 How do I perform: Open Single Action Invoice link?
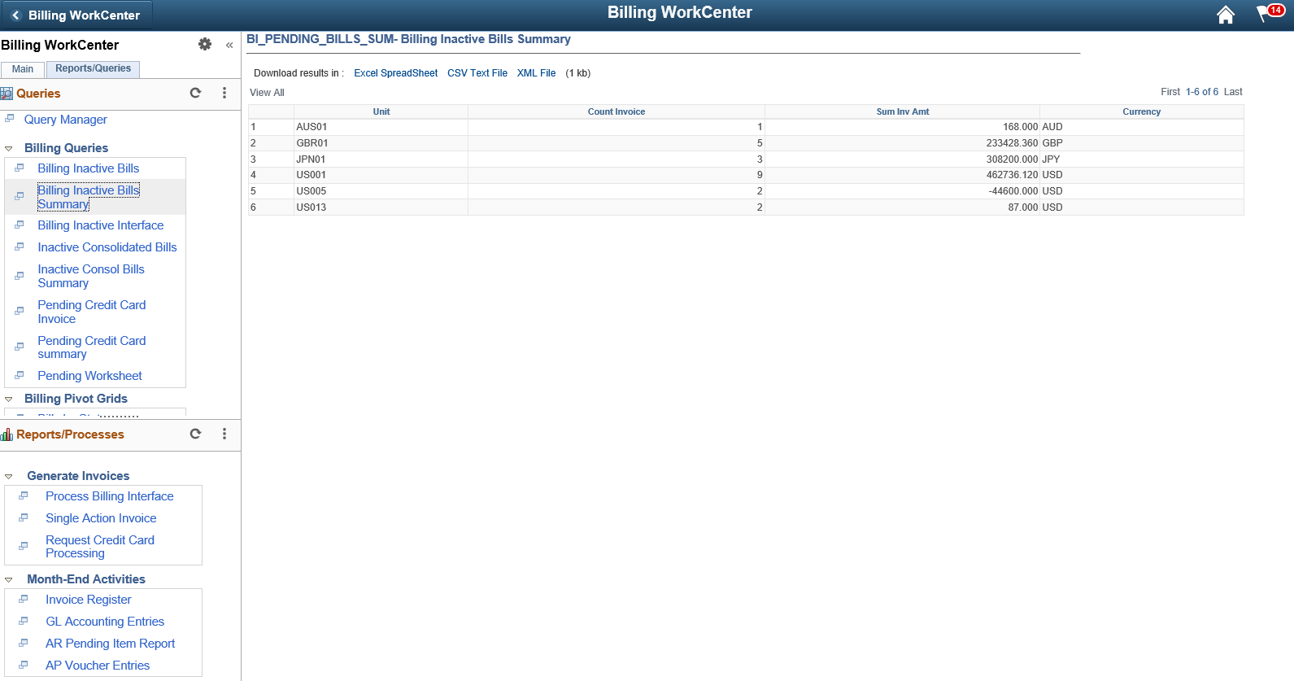101,518
